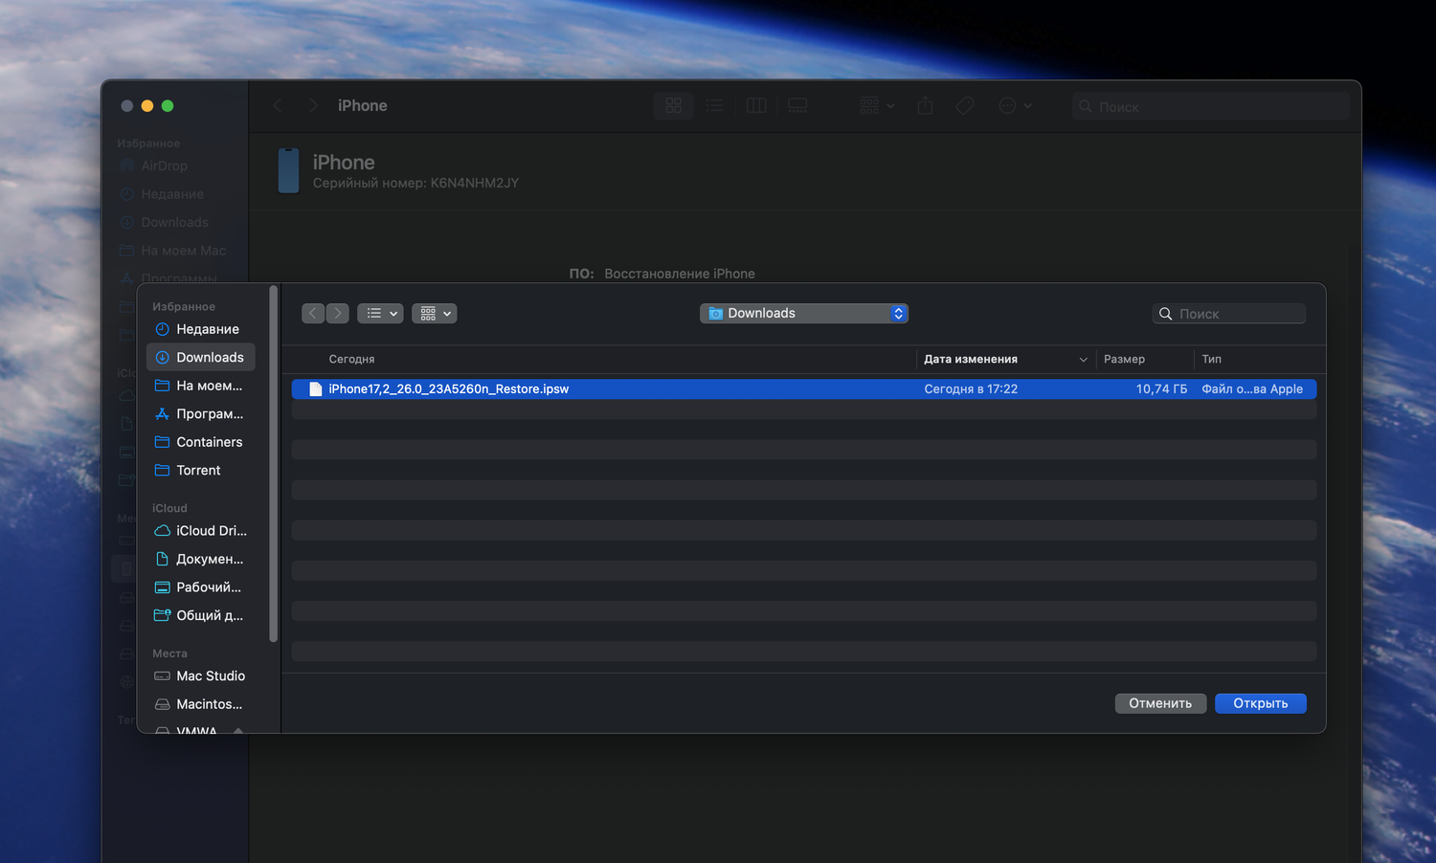Go back in the file dialog

pyautogui.click(x=313, y=313)
